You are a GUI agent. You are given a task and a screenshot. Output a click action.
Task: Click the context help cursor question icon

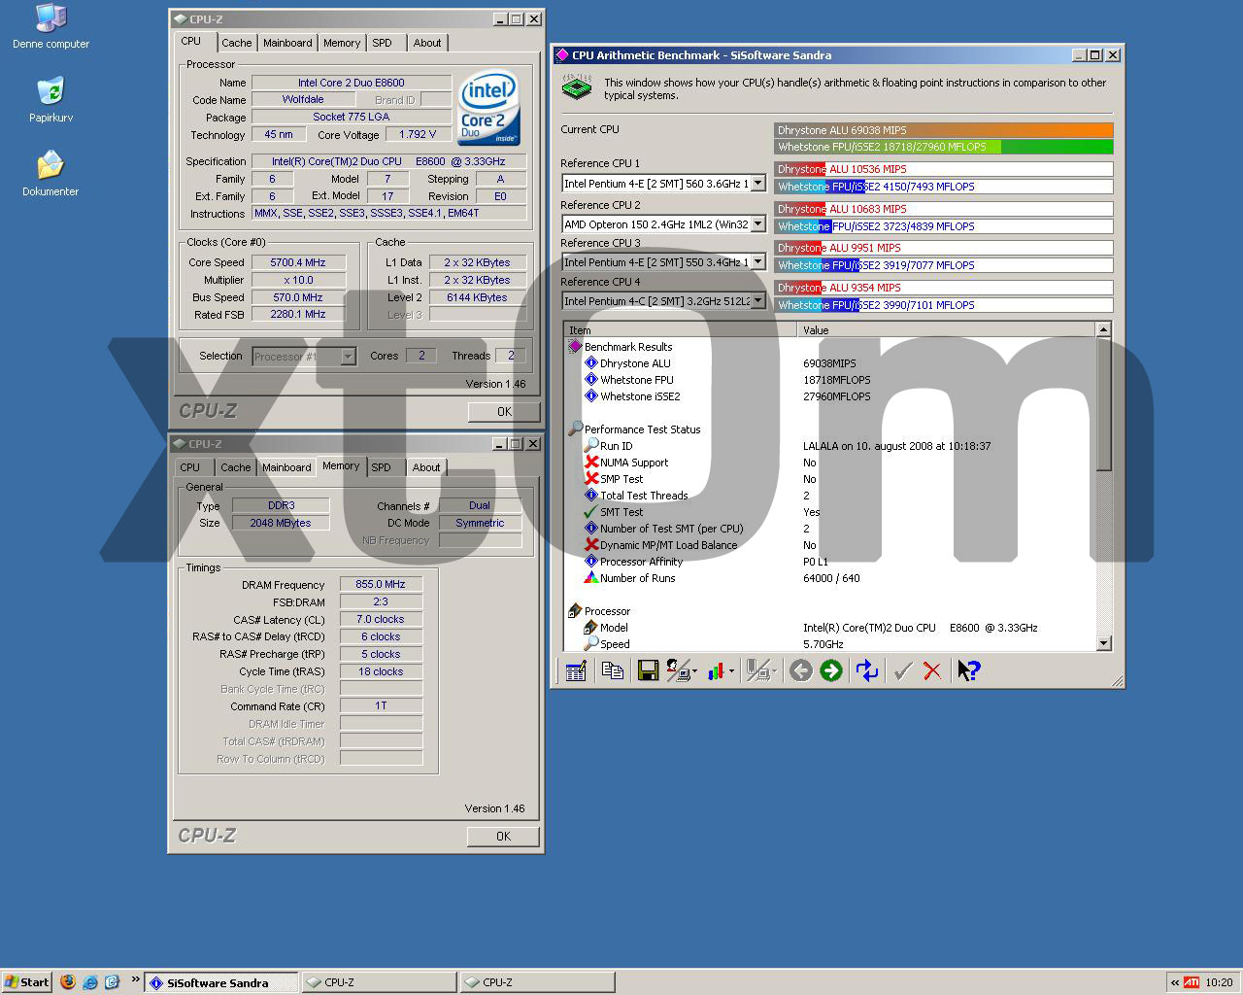point(968,670)
